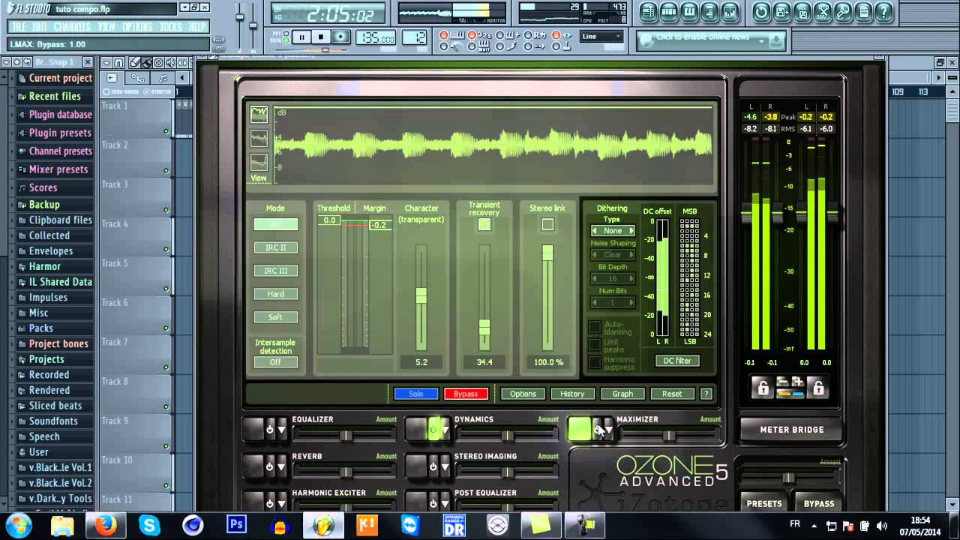This screenshot has width=960, height=540.
Task: Open the Stereo Imaging preset dropdown arrow
Action: [x=445, y=466]
